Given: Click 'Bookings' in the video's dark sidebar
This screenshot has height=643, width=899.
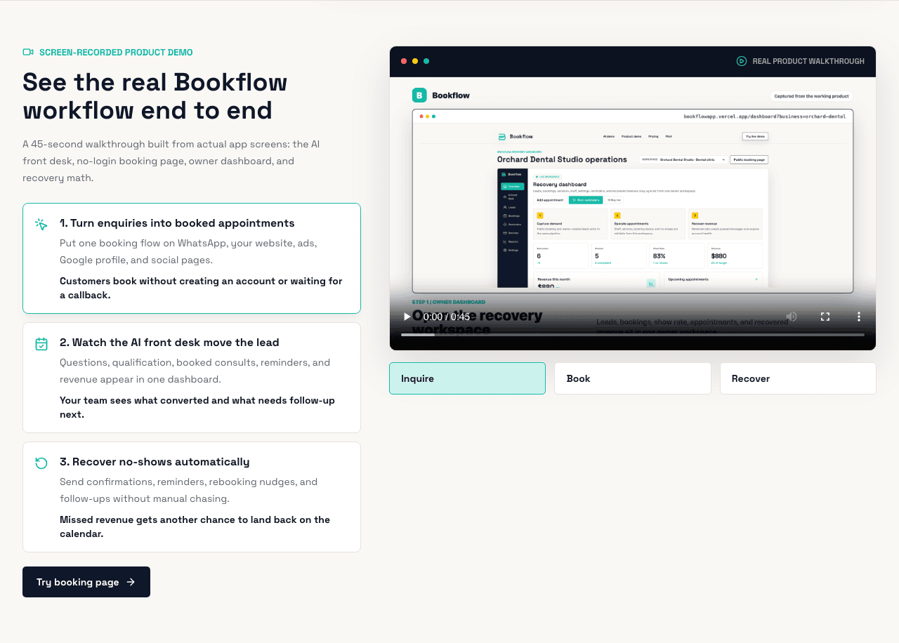Looking at the screenshot, I should (512, 216).
